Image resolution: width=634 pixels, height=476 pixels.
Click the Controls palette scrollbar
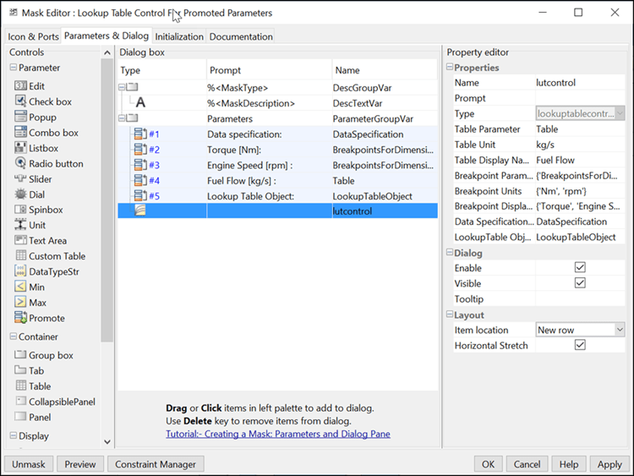click(x=107, y=200)
